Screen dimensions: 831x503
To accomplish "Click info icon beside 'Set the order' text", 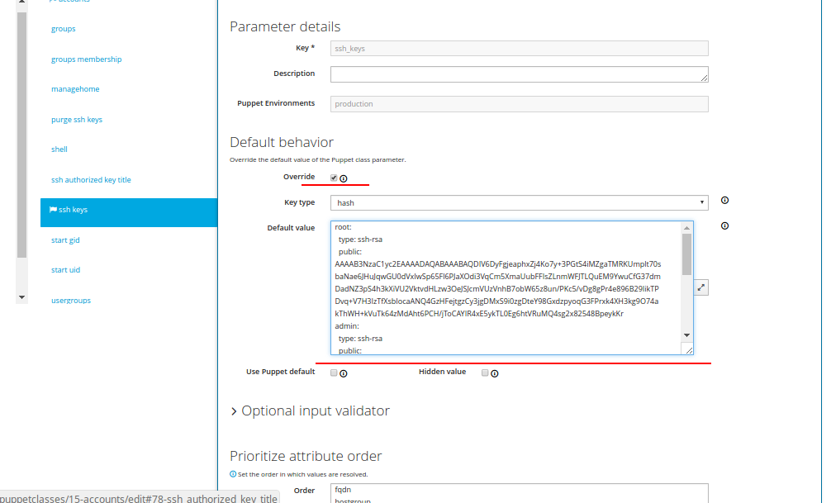I will coord(233,474).
